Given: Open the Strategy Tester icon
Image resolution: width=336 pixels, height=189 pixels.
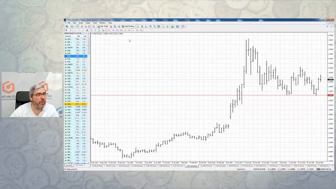Looking at the screenshot, I should coord(93,26).
